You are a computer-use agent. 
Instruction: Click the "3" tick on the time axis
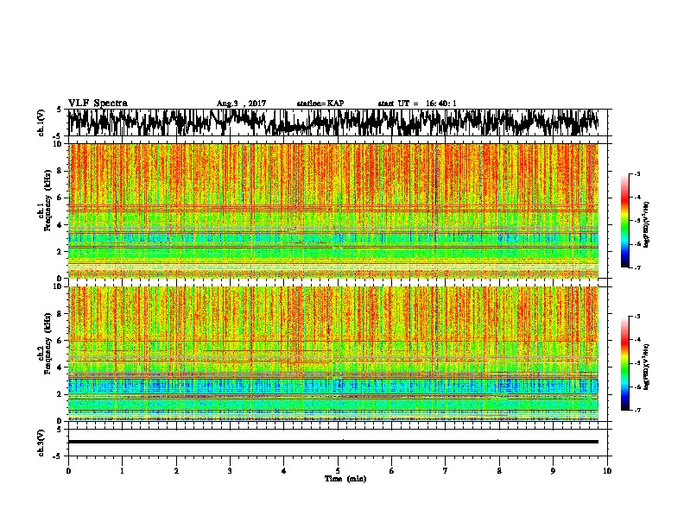point(230,471)
